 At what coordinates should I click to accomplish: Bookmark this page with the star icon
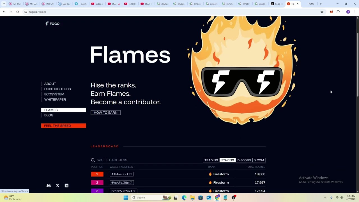point(322,12)
